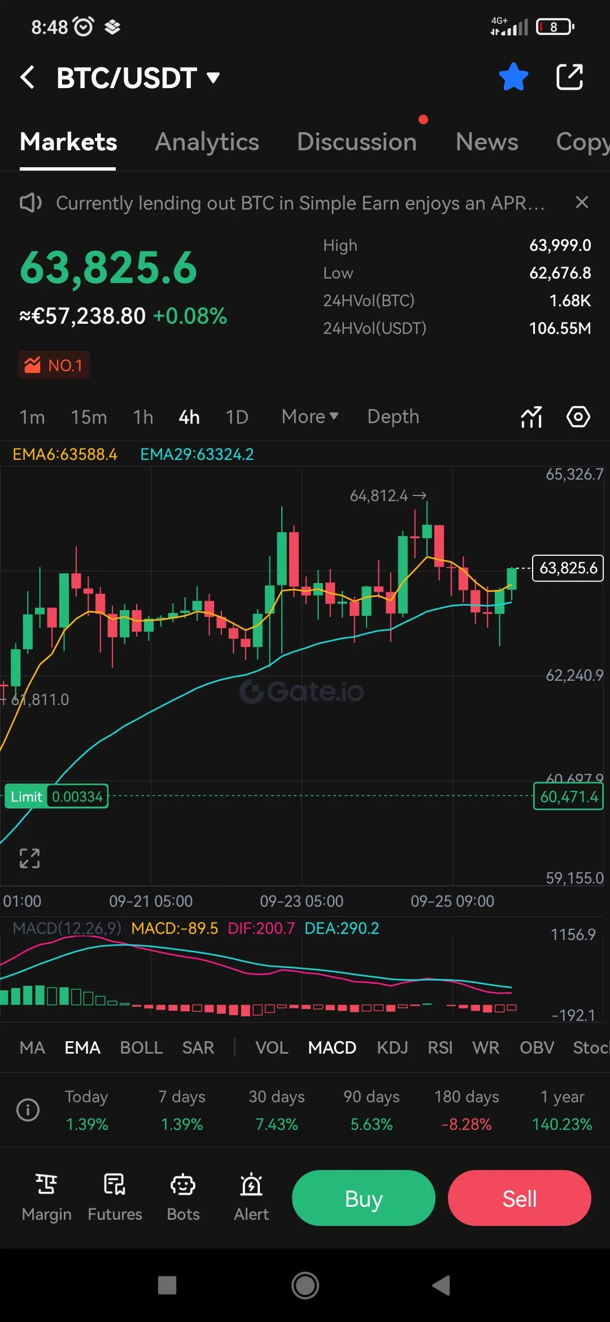The height and width of the screenshot is (1322, 610).
Task: Select the 15m timeframe
Action: pos(89,417)
